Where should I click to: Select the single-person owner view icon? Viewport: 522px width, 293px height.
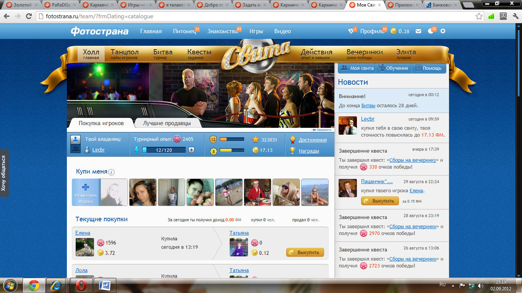75,139
